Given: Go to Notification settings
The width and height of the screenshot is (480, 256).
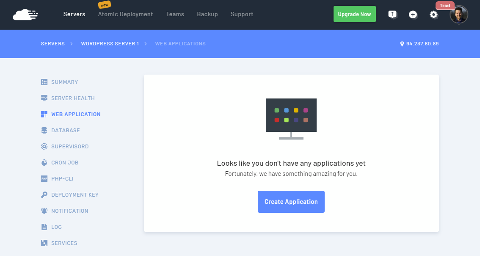Looking at the screenshot, I should click(69, 211).
